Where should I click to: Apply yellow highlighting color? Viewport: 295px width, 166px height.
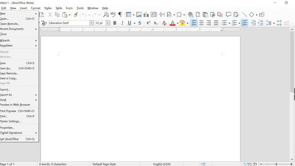click(x=183, y=23)
